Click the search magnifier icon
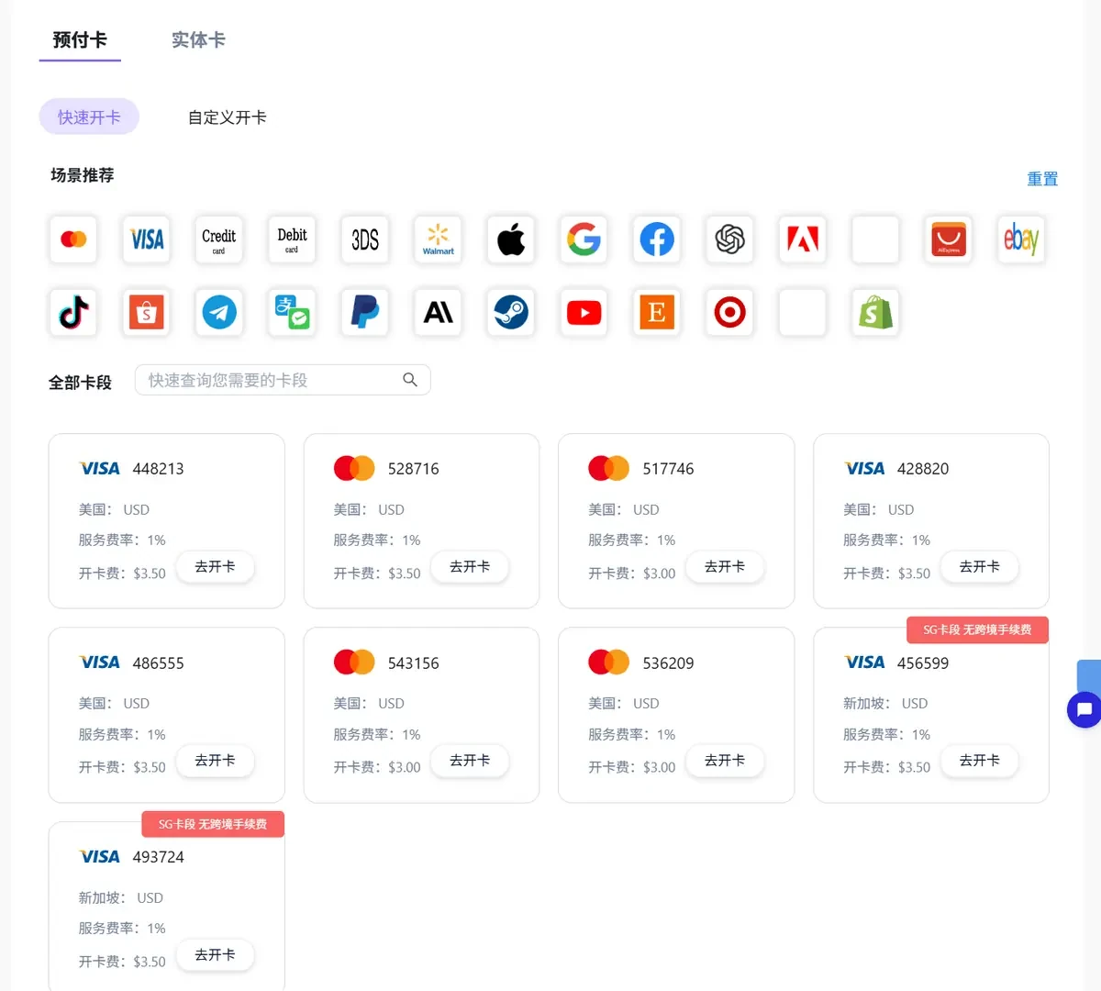Viewport: 1101px width, 991px height. point(410,380)
